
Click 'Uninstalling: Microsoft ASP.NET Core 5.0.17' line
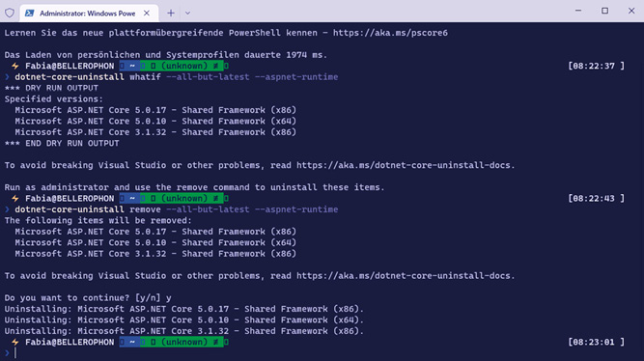coord(184,309)
